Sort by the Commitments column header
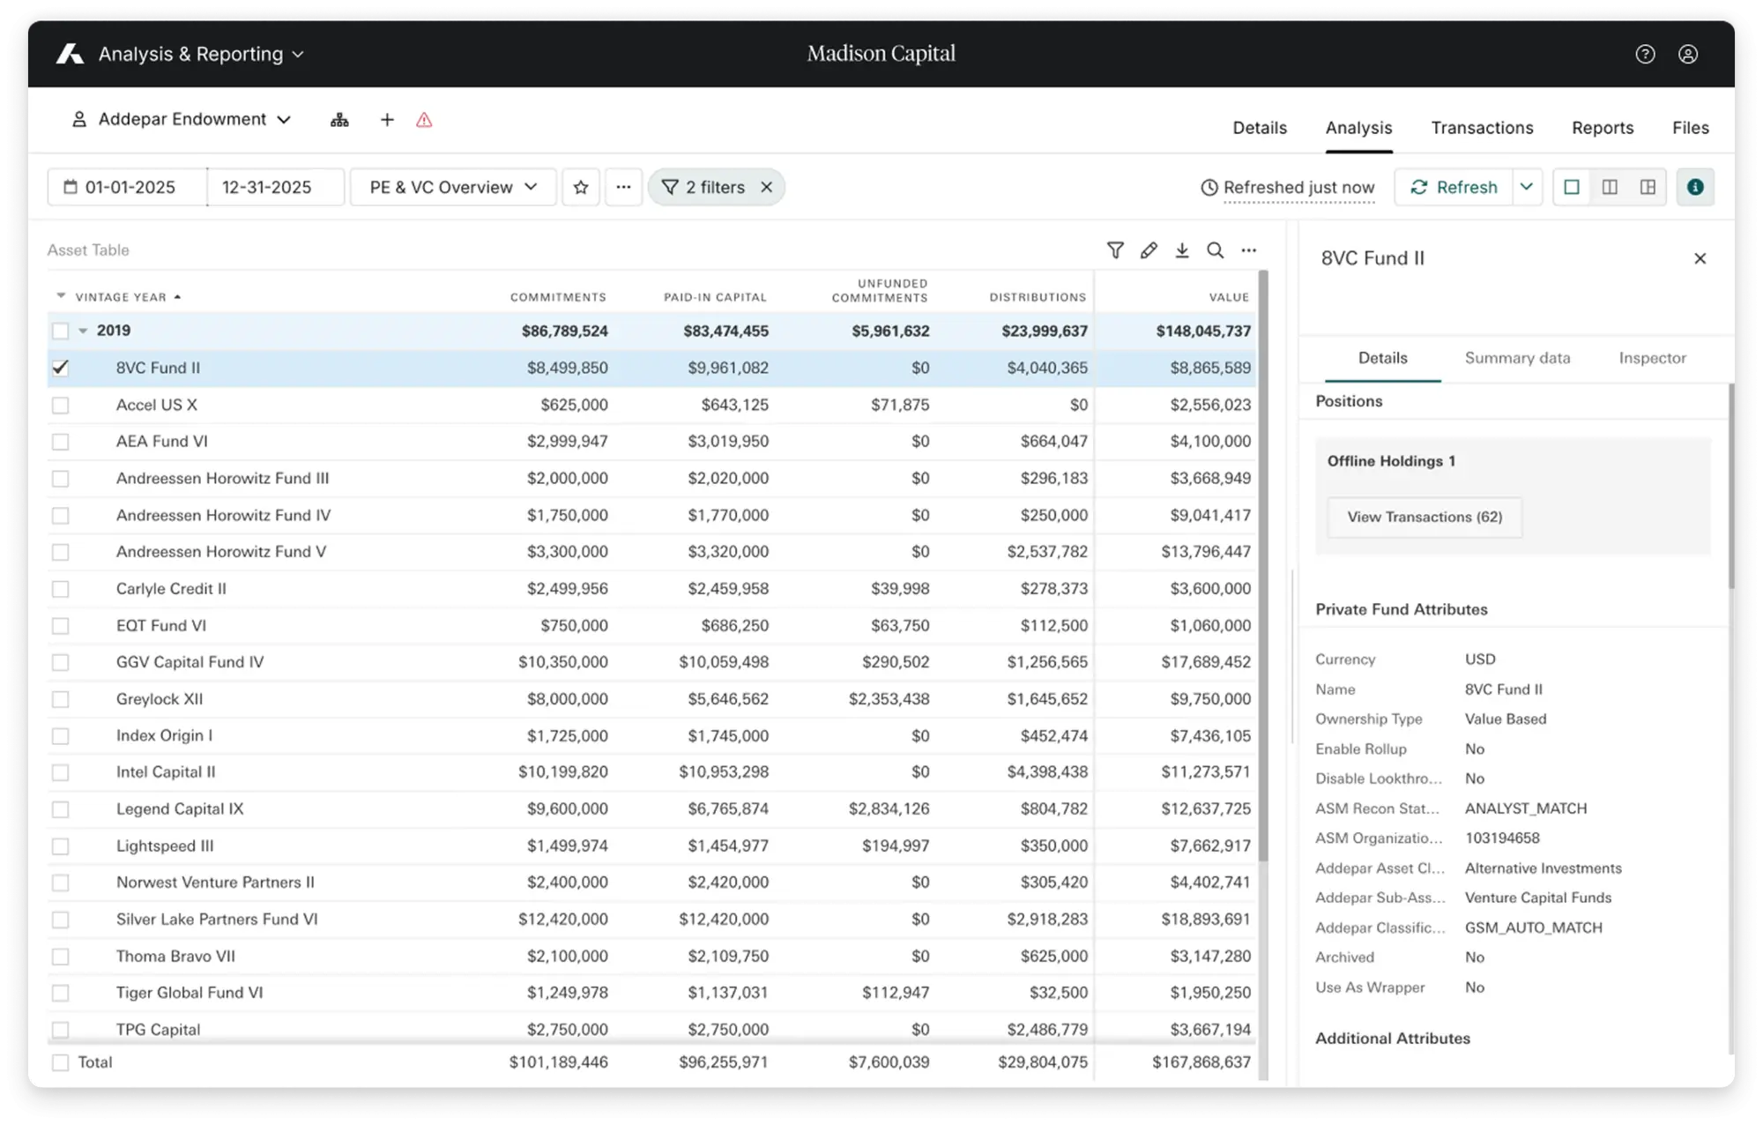 [x=558, y=297]
